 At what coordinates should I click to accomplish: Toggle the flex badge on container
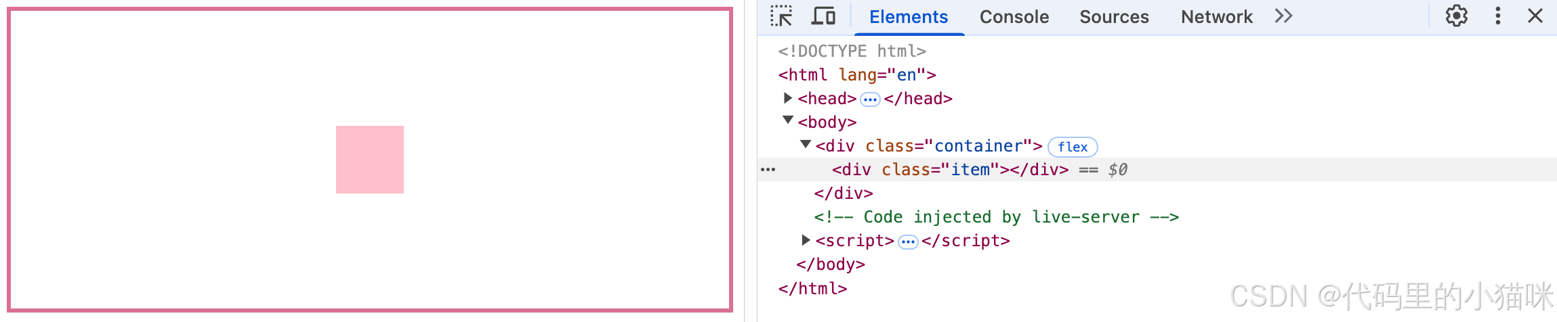point(1073,147)
